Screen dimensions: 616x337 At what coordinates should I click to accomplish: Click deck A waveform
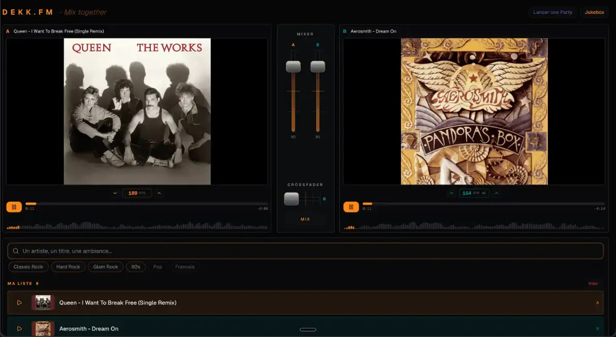click(137, 225)
